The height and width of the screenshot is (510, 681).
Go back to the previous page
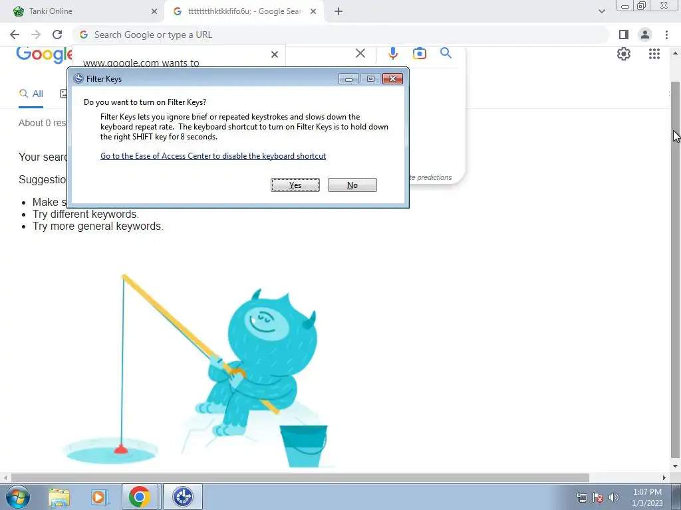15,35
